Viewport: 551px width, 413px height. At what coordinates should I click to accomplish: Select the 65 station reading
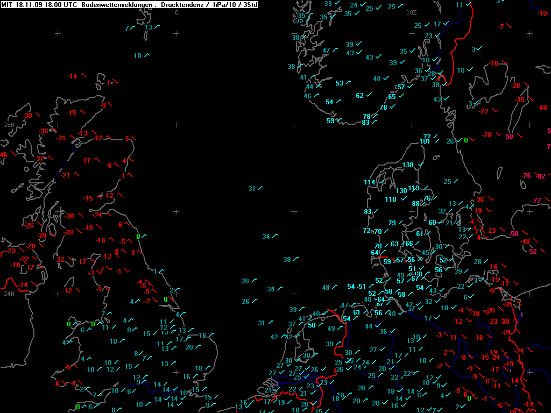click(392, 97)
